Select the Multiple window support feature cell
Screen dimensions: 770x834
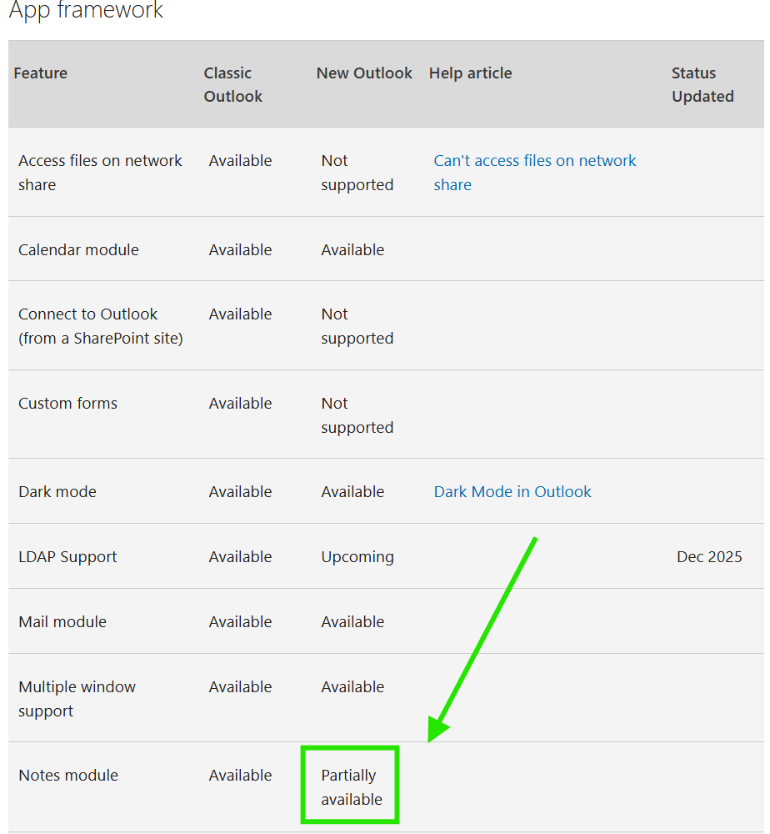(77, 698)
